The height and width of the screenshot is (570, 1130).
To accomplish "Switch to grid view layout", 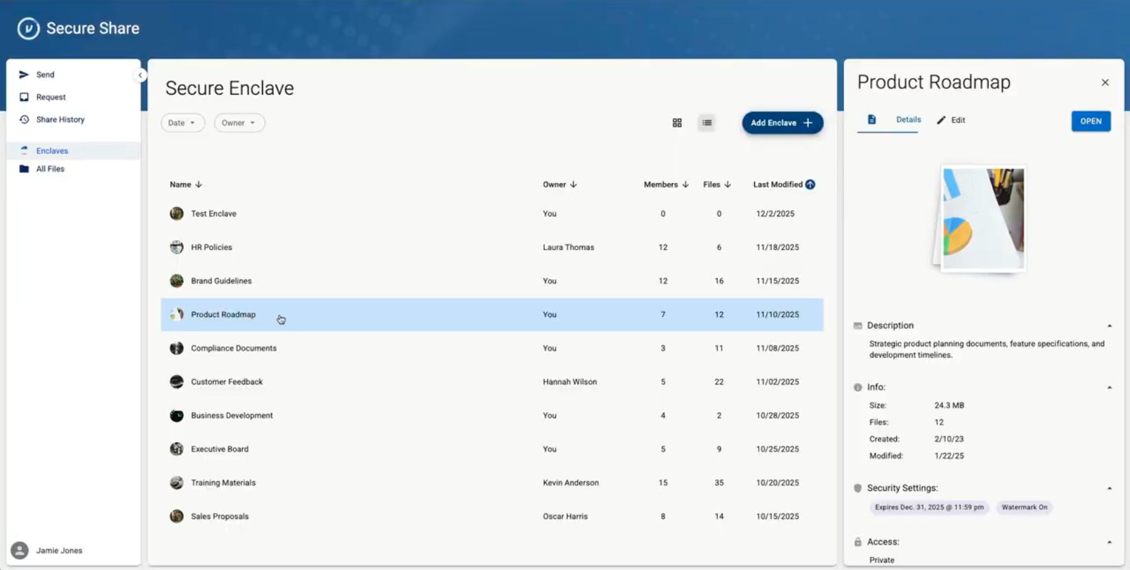I will (677, 123).
